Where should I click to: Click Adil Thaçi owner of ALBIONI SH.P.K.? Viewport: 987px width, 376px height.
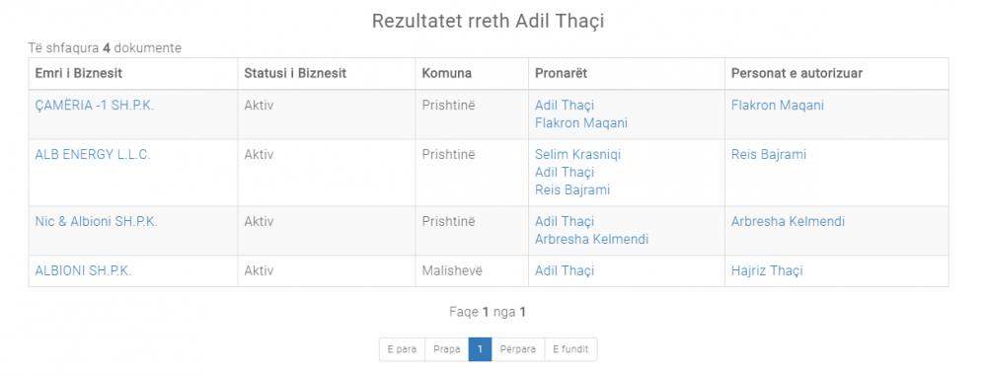click(565, 270)
